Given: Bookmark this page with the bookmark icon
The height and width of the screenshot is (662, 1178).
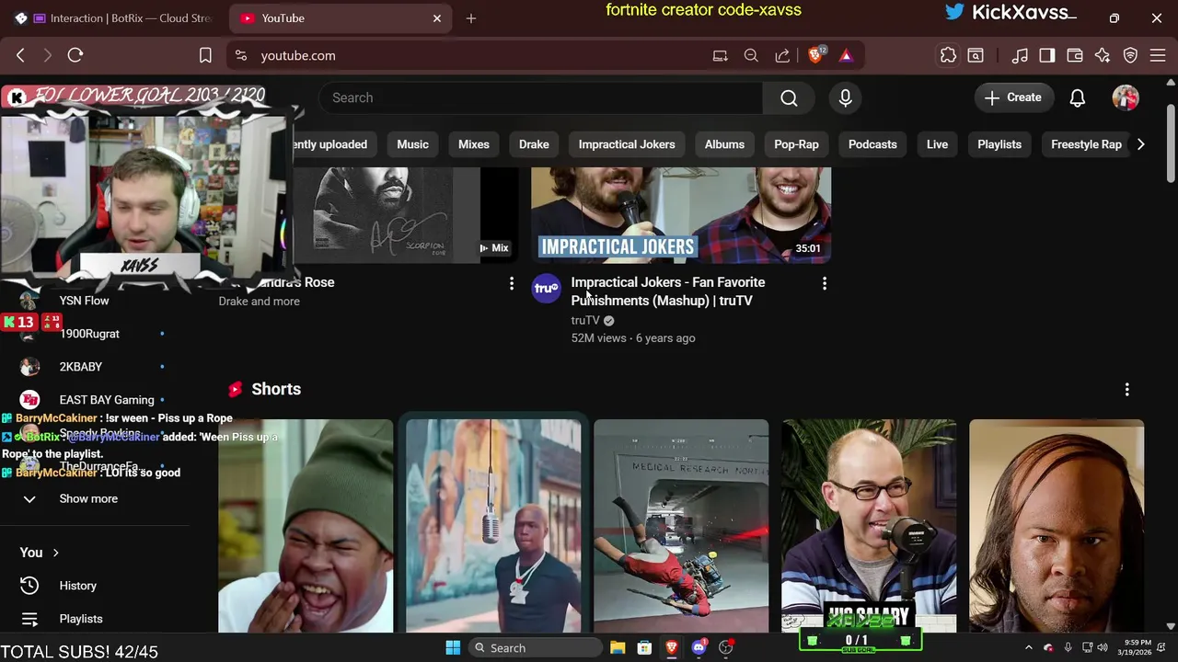Looking at the screenshot, I should tap(205, 55).
